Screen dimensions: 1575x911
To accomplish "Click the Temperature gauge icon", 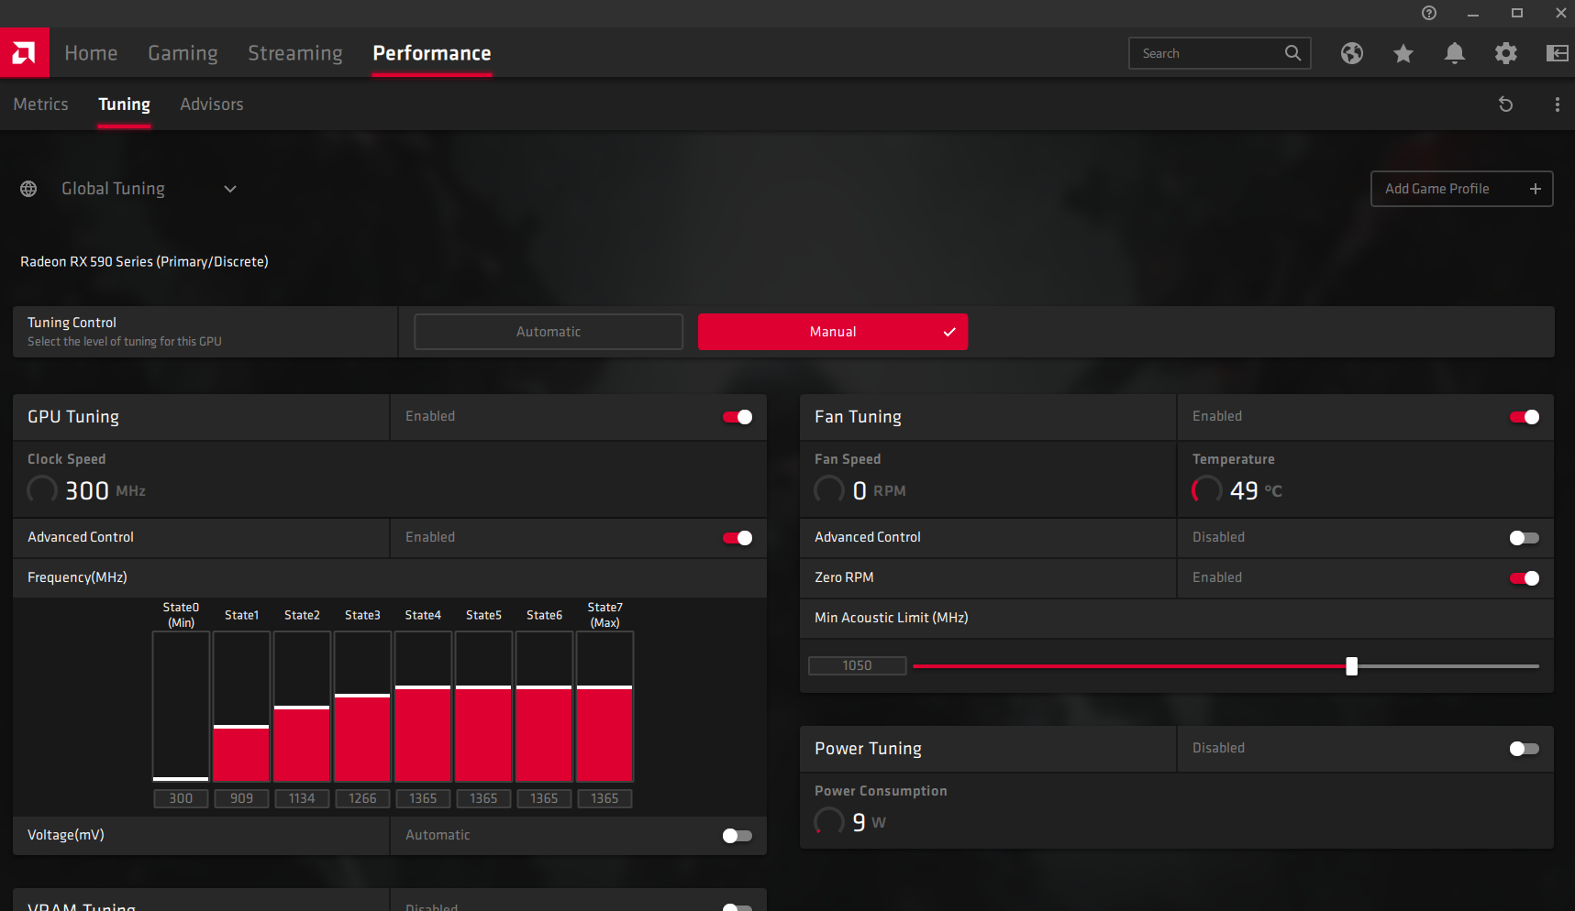I will pyautogui.click(x=1207, y=489).
